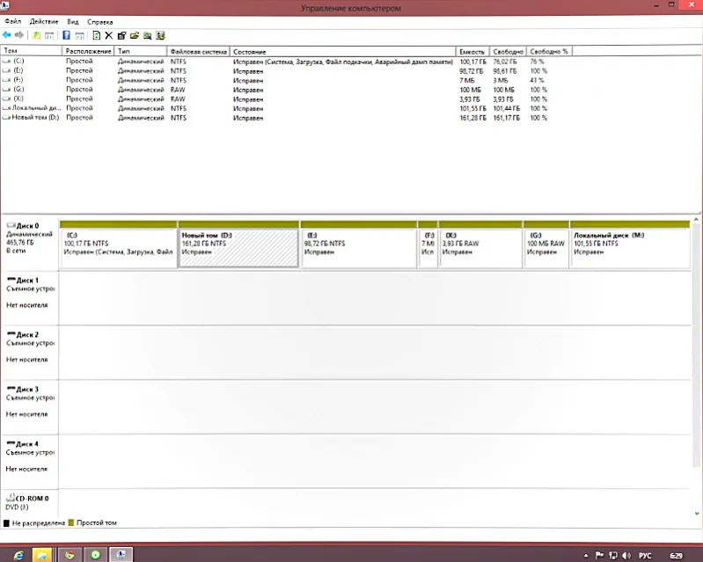Click the Диск 0 disk label
The image size is (703, 562).
click(x=30, y=245)
